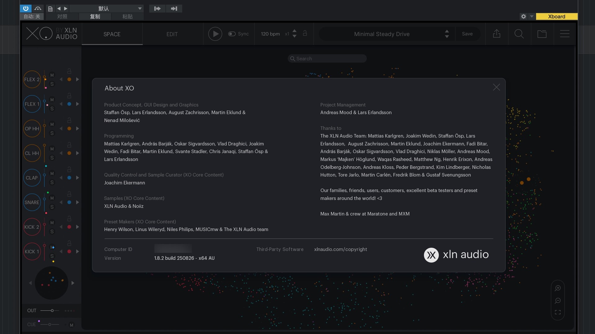
Task: Select the OP HH channel circle
Action: pyautogui.click(x=32, y=129)
